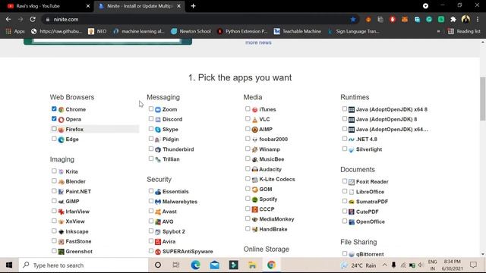Click the Spotify icon
This screenshot has height=273, width=486.
255,199
